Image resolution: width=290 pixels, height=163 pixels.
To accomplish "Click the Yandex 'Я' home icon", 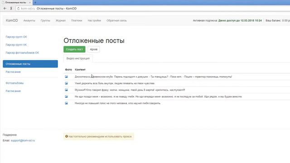I will tap(11, 9).
